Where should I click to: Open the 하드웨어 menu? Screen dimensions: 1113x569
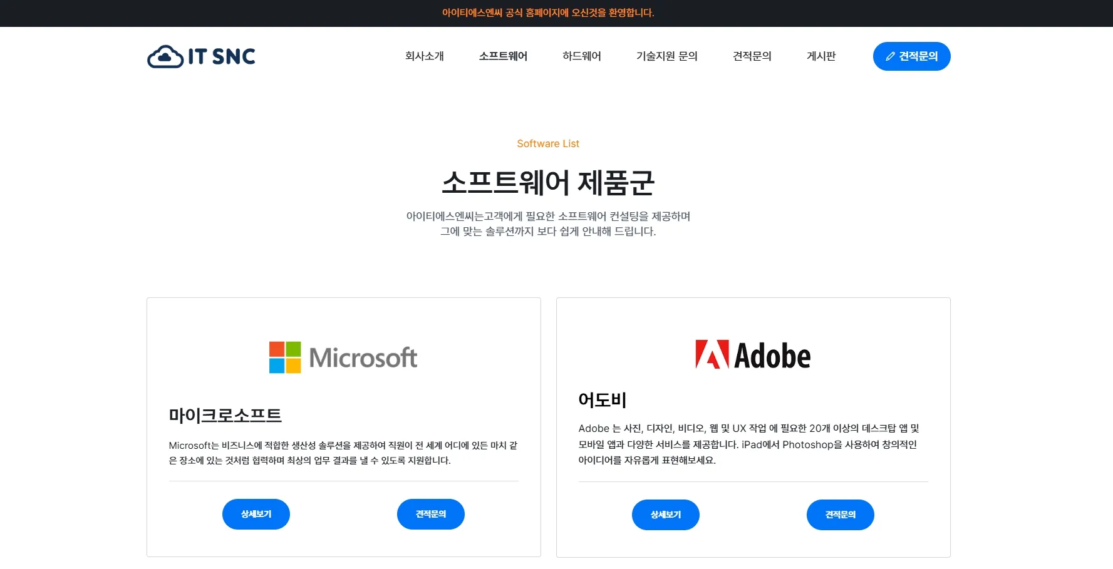click(x=582, y=56)
